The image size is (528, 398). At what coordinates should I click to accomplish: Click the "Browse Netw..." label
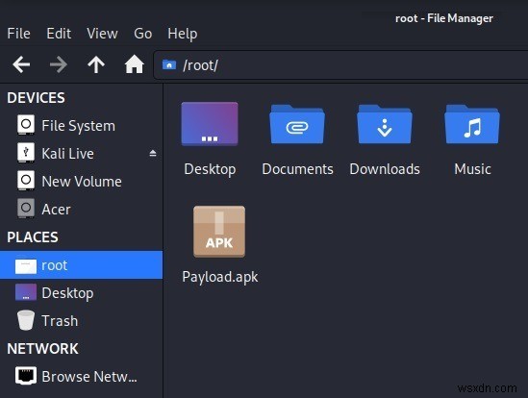pos(89,377)
